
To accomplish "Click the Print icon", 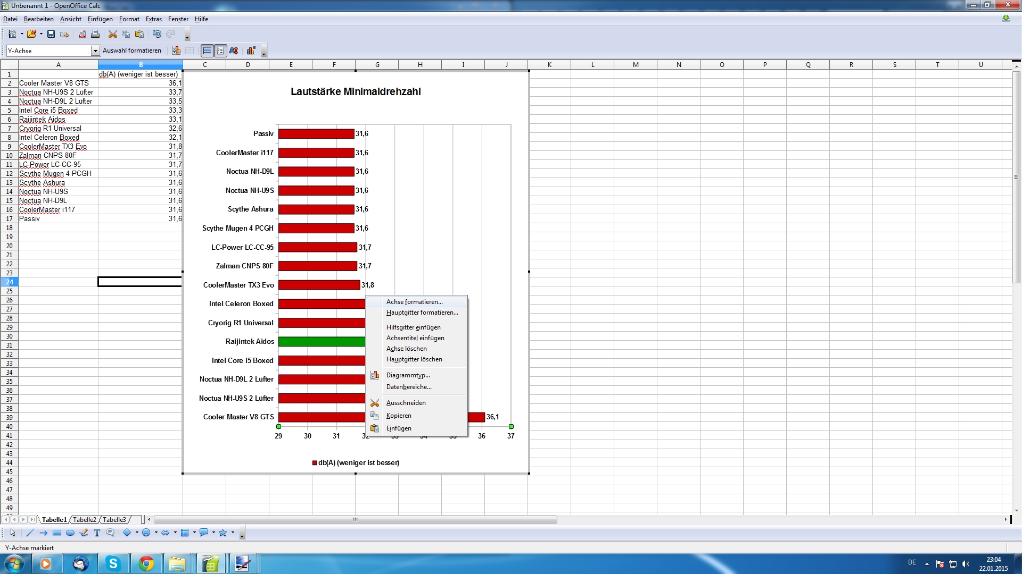I will 95,34.
